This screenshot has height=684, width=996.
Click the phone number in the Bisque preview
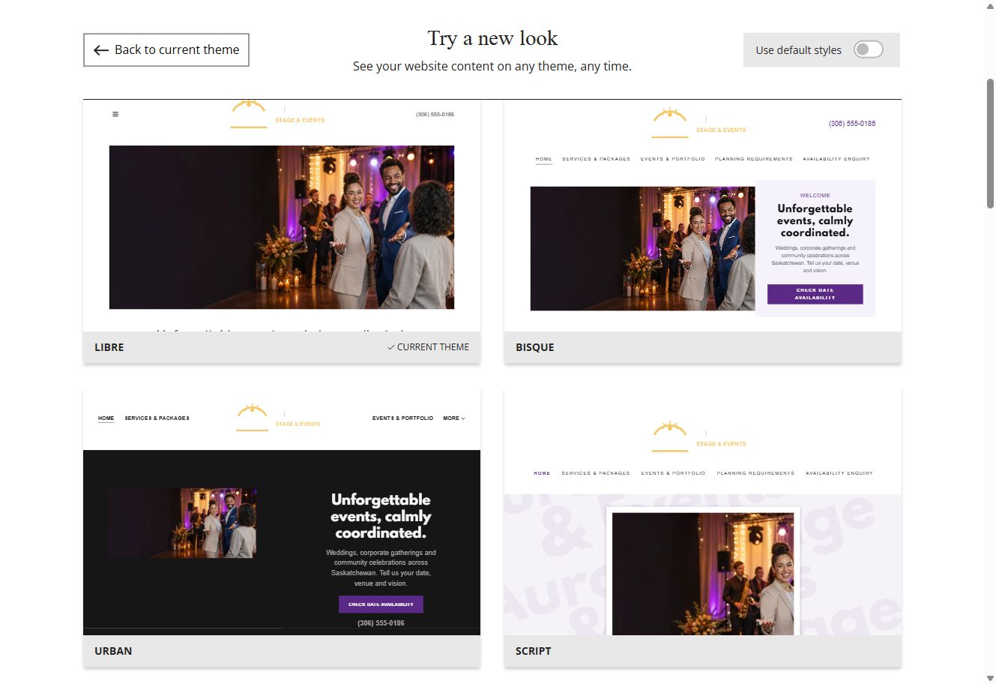(x=852, y=124)
